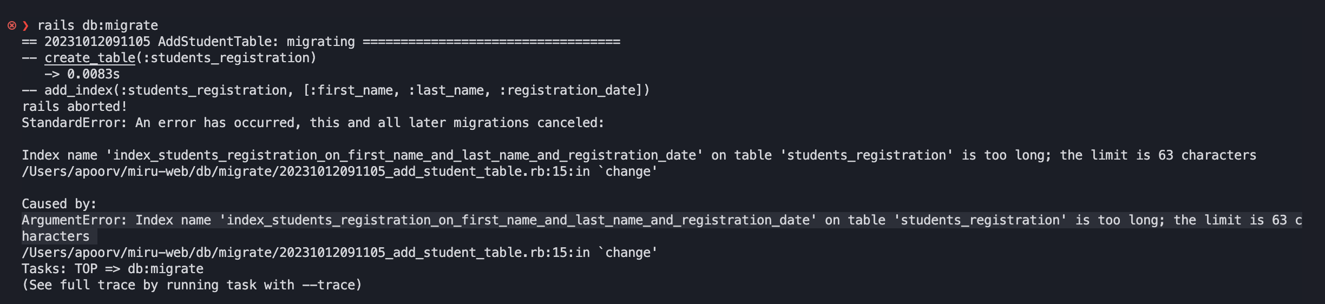1325x304 pixels.
Task: Open the underlined create_table link
Action: (x=90, y=58)
